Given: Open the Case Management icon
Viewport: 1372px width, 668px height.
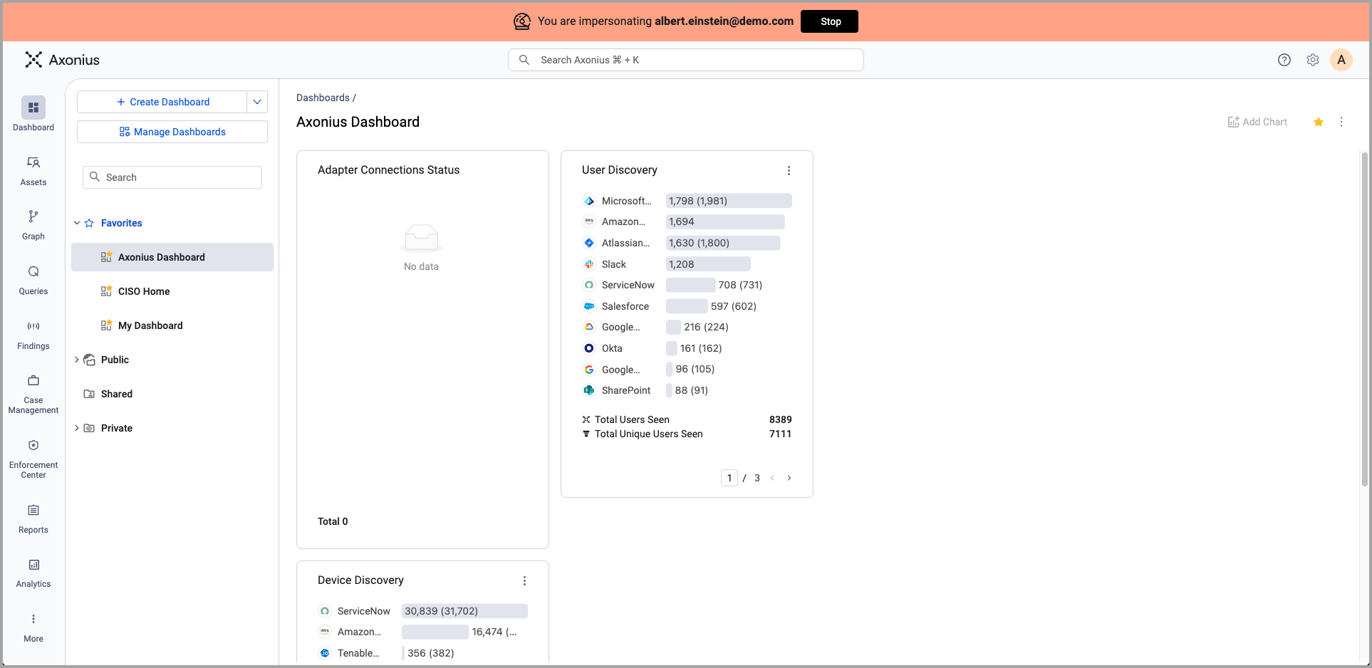Looking at the screenshot, I should tap(33, 380).
